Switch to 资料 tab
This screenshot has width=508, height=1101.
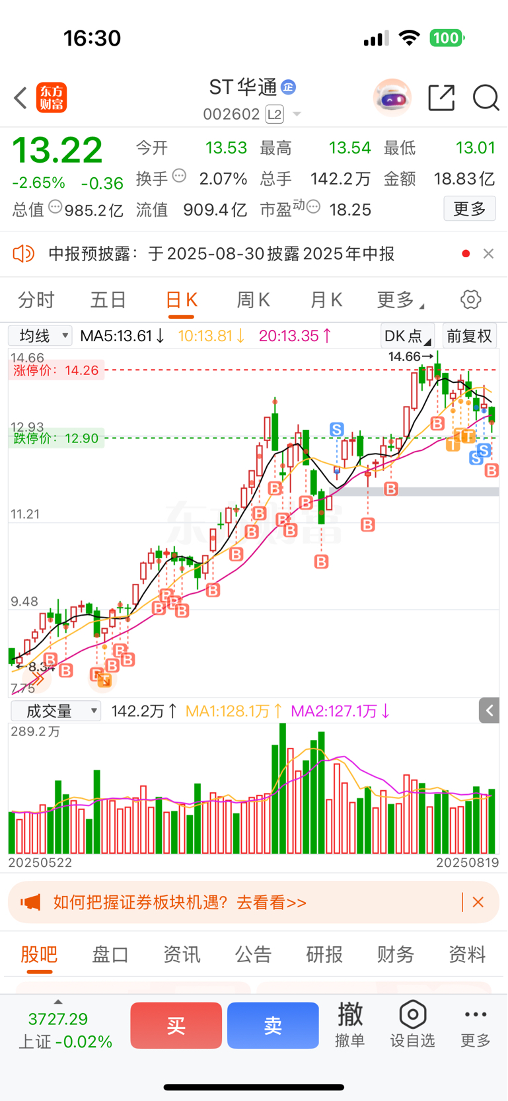point(467,954)
